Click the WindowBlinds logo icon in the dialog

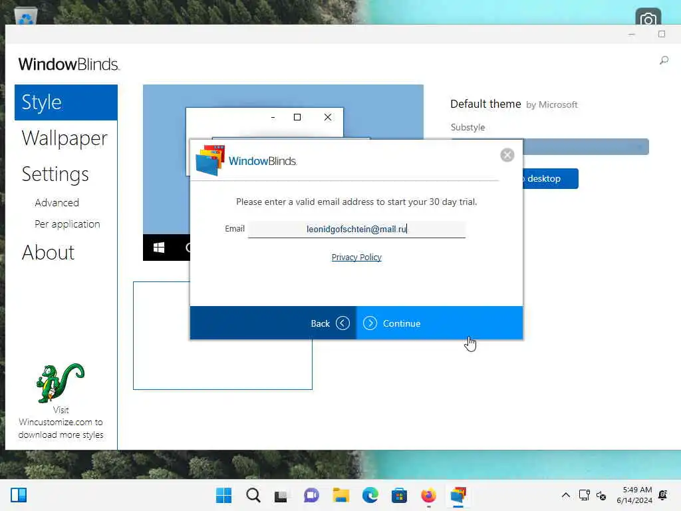(x=210, y=161)
